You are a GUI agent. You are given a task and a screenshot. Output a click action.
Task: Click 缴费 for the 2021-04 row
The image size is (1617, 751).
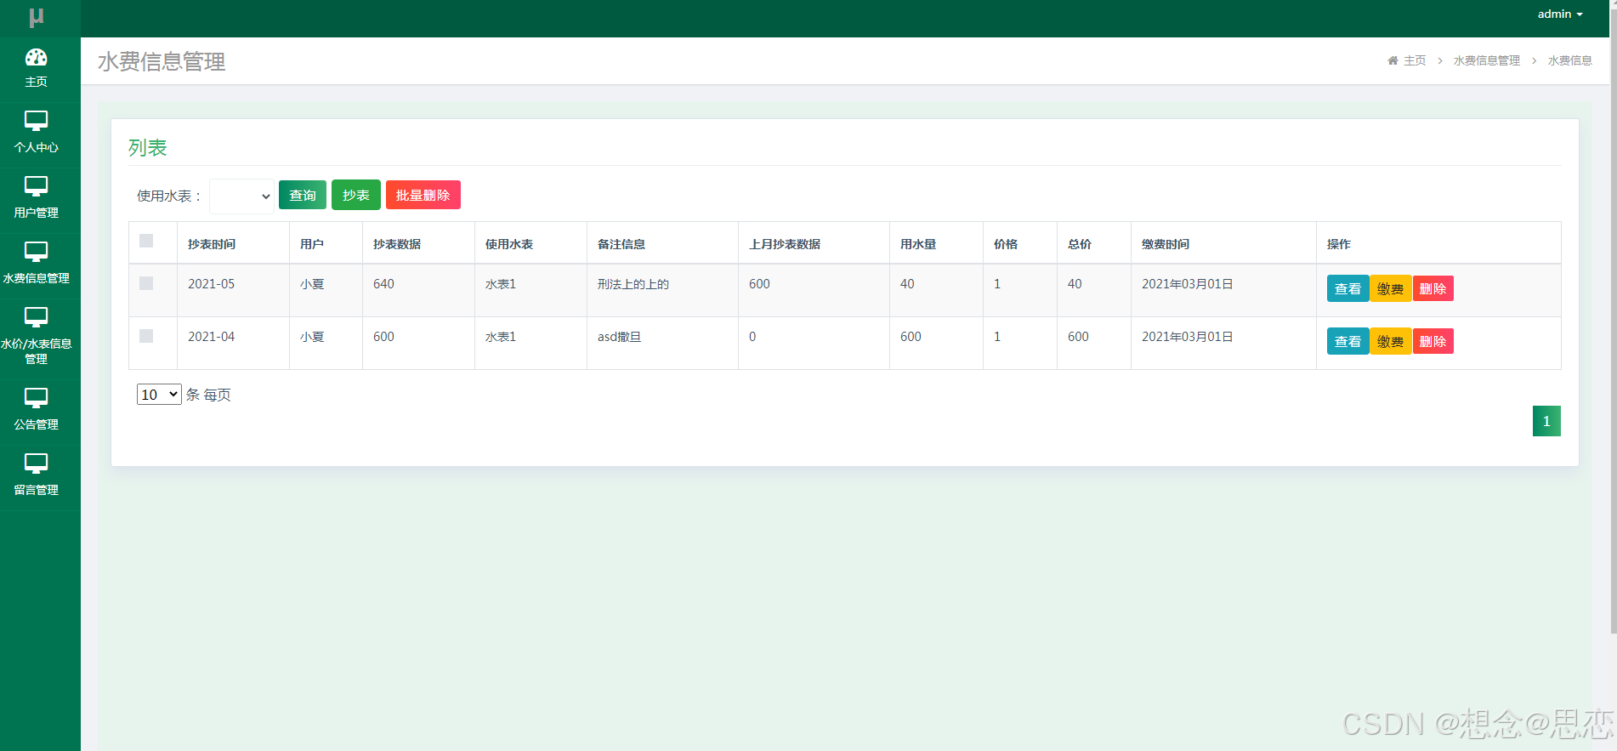(1391, 341)
